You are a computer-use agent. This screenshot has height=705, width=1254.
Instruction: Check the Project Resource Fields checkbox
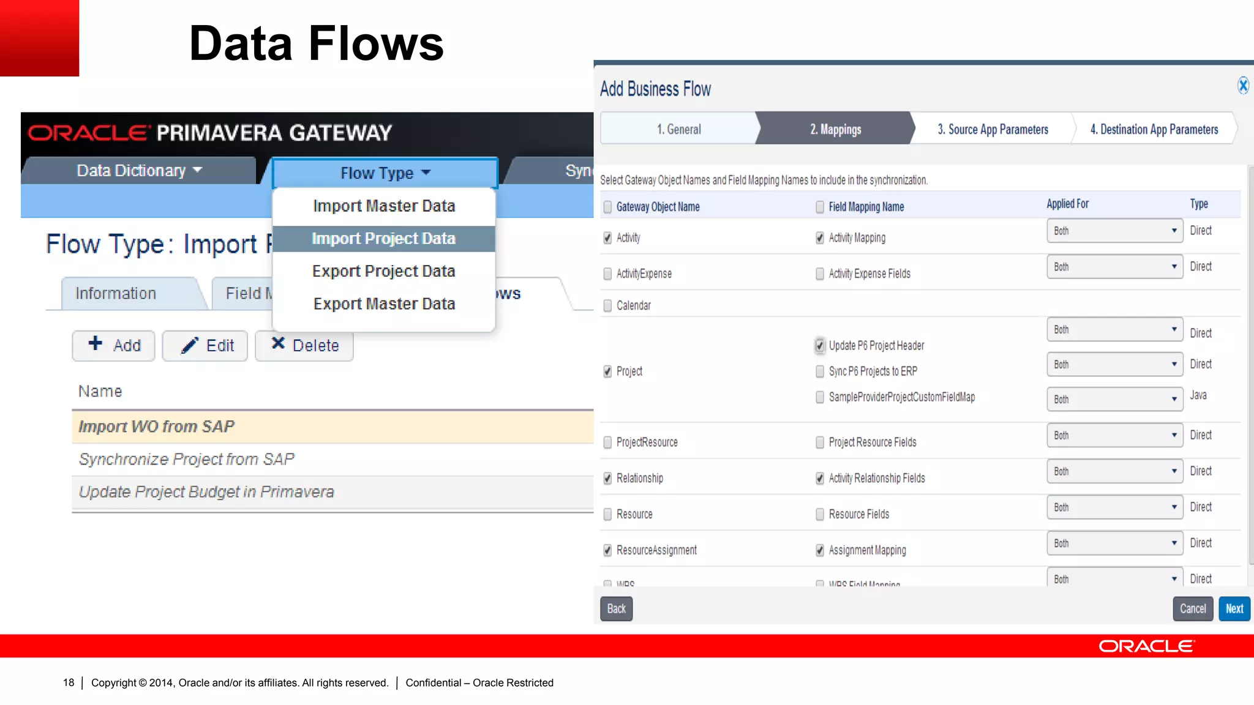click(x=820, y=442)
